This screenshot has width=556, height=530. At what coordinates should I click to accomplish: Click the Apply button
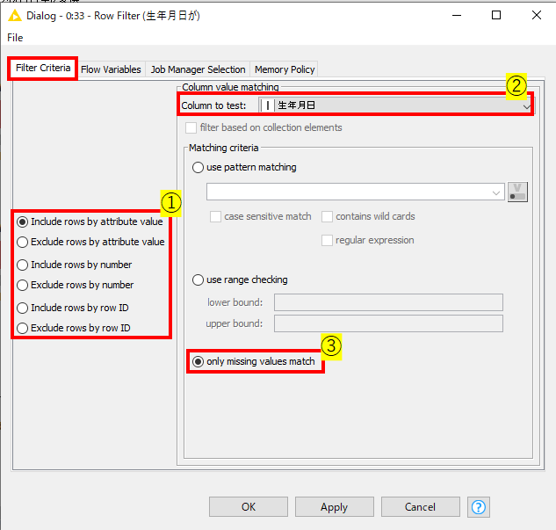coord(335,507)
